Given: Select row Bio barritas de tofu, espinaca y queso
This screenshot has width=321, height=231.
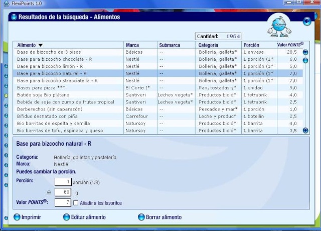Looking at the screenshot, I should point(158,131).
